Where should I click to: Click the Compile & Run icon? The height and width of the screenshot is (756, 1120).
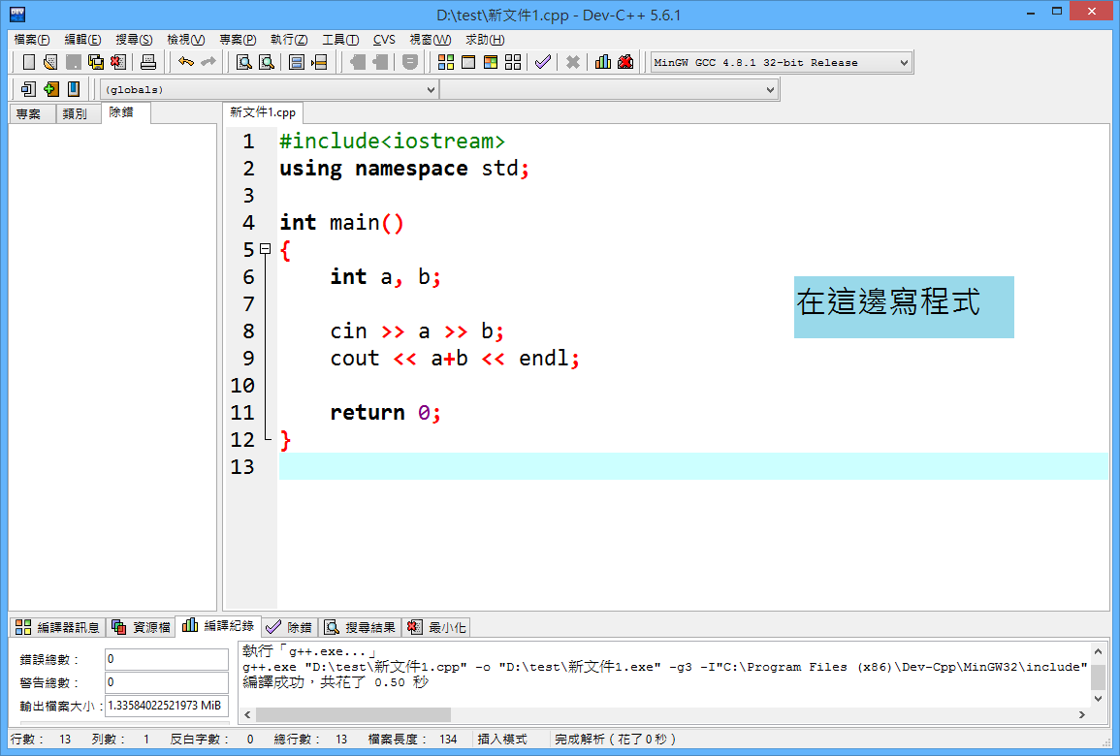point(491,62)
